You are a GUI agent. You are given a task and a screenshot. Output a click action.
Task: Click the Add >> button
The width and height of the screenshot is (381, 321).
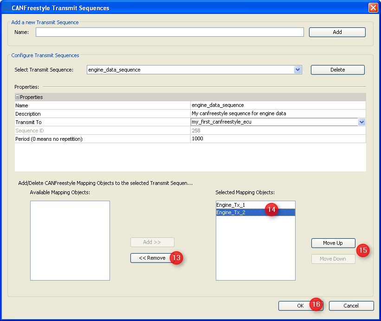click(152, 242)
